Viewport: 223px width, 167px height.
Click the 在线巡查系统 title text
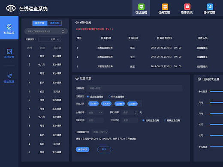coord(33,9)
